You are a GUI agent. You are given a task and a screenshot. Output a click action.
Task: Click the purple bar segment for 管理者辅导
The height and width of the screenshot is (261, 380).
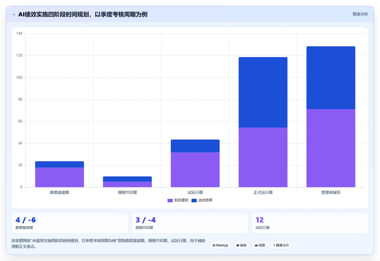331,148
